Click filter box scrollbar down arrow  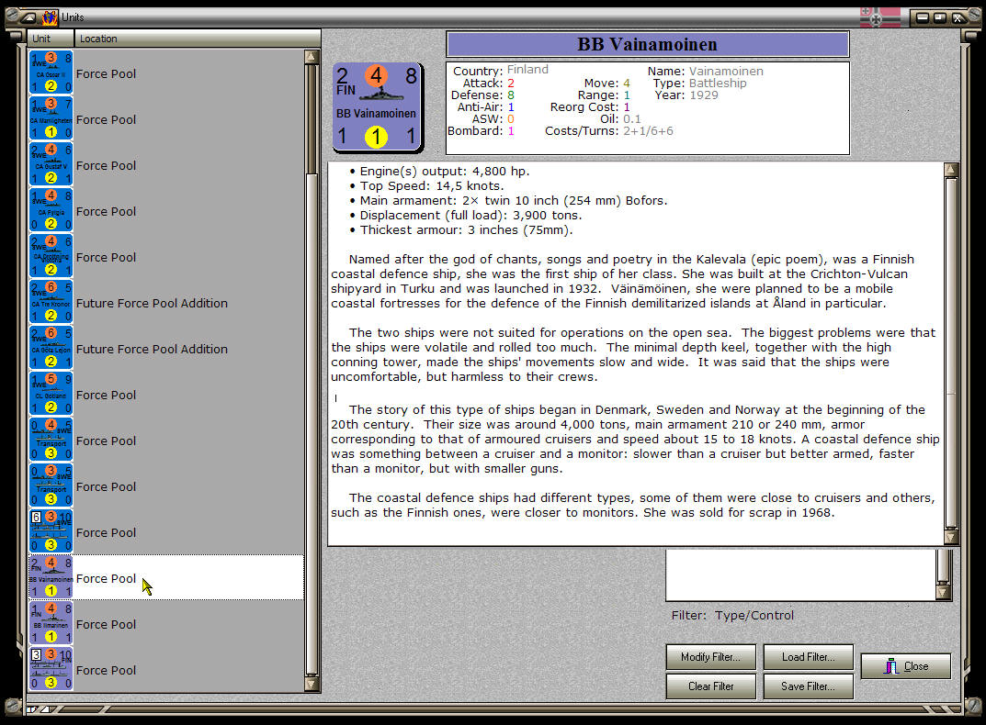click(x=943, y=593)
